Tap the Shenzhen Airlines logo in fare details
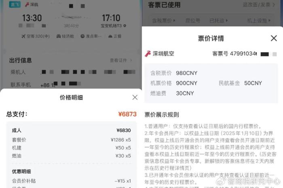This screenshot has width=283, height=188. click(x=148, y=54)
